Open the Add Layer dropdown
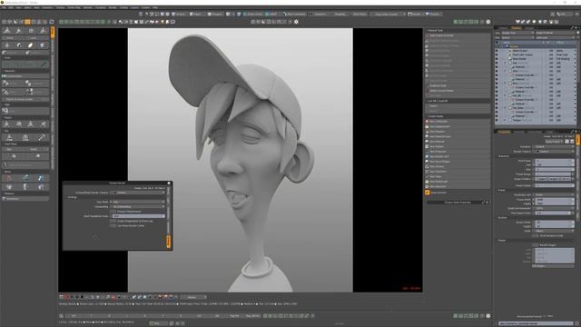581x327 pixels. pyautogui.click(x=556, y=37)
